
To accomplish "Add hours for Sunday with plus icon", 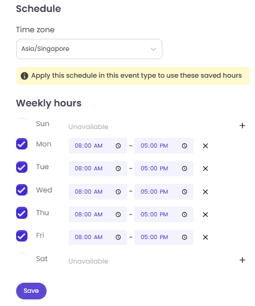I will coord(242,126).
